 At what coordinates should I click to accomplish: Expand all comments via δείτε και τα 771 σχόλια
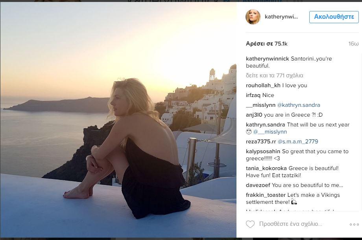[x=274, y=75]
